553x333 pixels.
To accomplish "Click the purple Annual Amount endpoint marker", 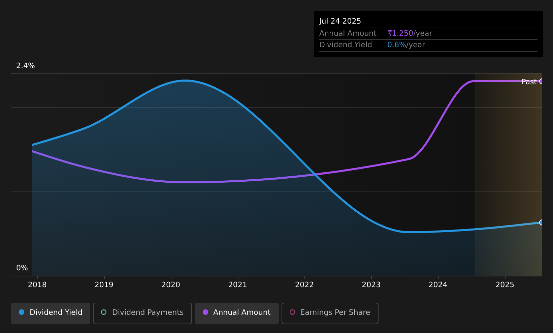I will click(x=542, y=81).
